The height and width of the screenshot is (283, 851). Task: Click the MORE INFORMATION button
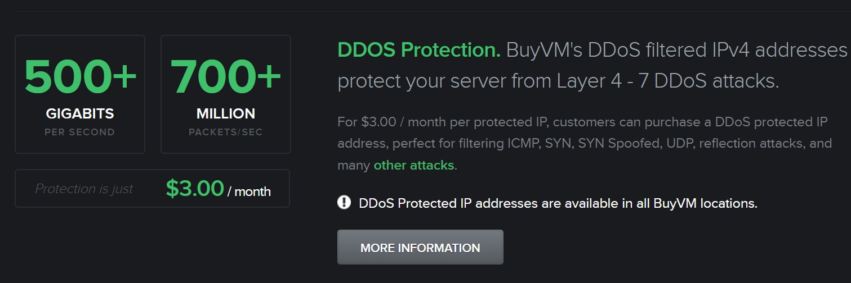click(420, 247)
